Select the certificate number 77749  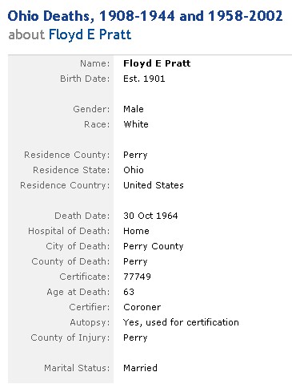tap(137, 277)
